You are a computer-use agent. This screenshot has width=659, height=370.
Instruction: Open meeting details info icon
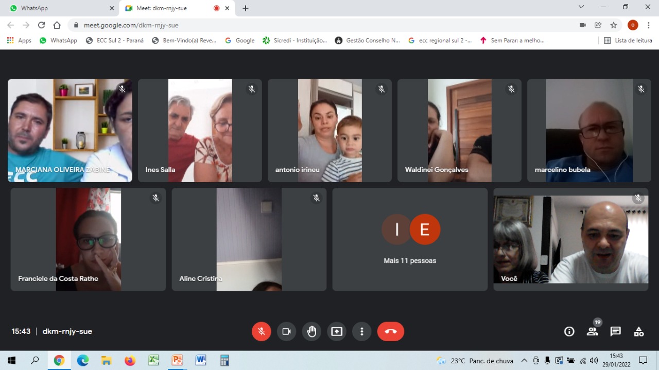pos(569,331)
